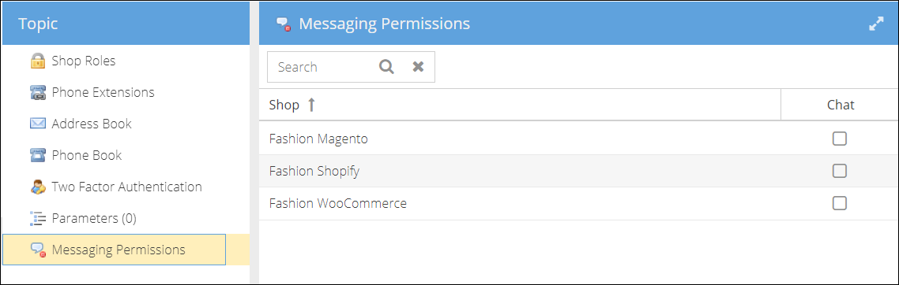Click the Phone Book telephone icon
This screenshot has height=285, width=899.
click(38, 155)
